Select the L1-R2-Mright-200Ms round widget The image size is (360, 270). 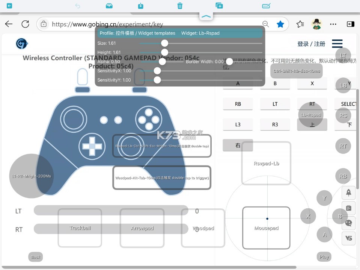click(32, 176)
